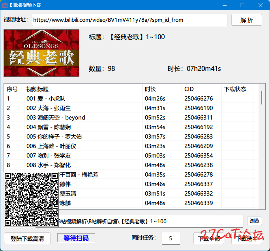The image size is (270, 251).
Task: Click CID cell 250466337
Action: click(x=199, y=184)
